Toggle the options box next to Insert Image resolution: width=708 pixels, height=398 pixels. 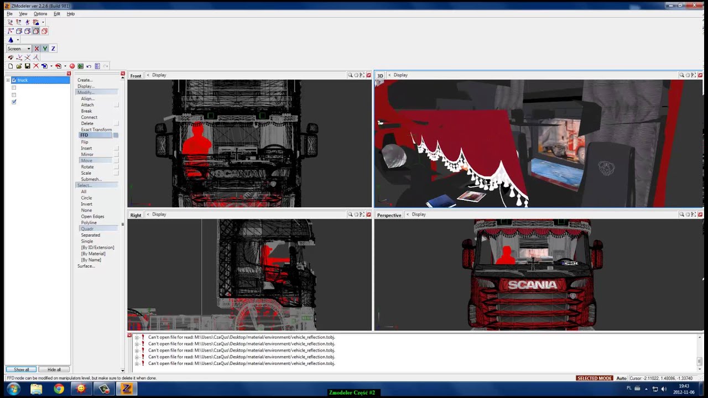[116, 148]
